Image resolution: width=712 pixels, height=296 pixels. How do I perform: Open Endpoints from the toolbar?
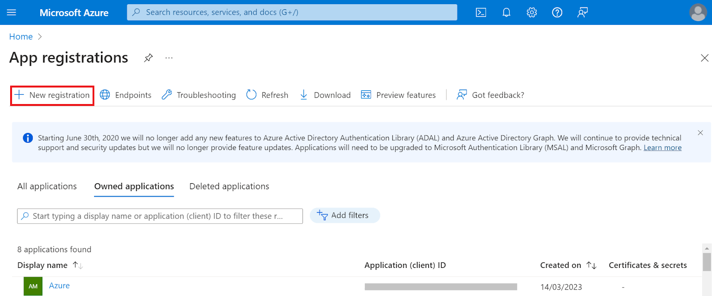(126, 95)
